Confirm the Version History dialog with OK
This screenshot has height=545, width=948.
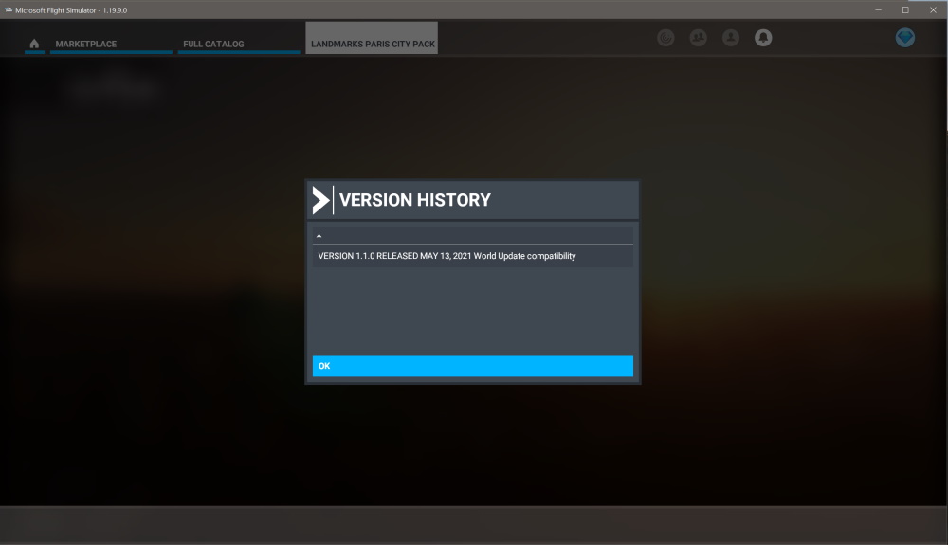coord(473,366)
